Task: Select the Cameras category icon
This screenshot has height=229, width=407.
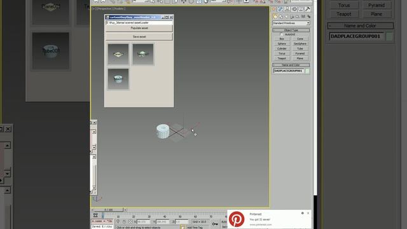Action: 292,17
